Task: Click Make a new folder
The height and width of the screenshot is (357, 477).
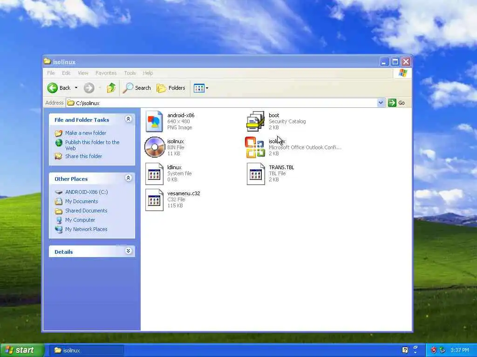Action: (x=86, y=133)
